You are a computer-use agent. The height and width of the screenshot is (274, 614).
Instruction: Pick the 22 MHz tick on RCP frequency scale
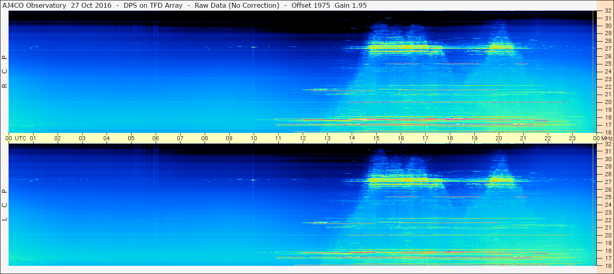pyautogui.click(x=608, y=87)
